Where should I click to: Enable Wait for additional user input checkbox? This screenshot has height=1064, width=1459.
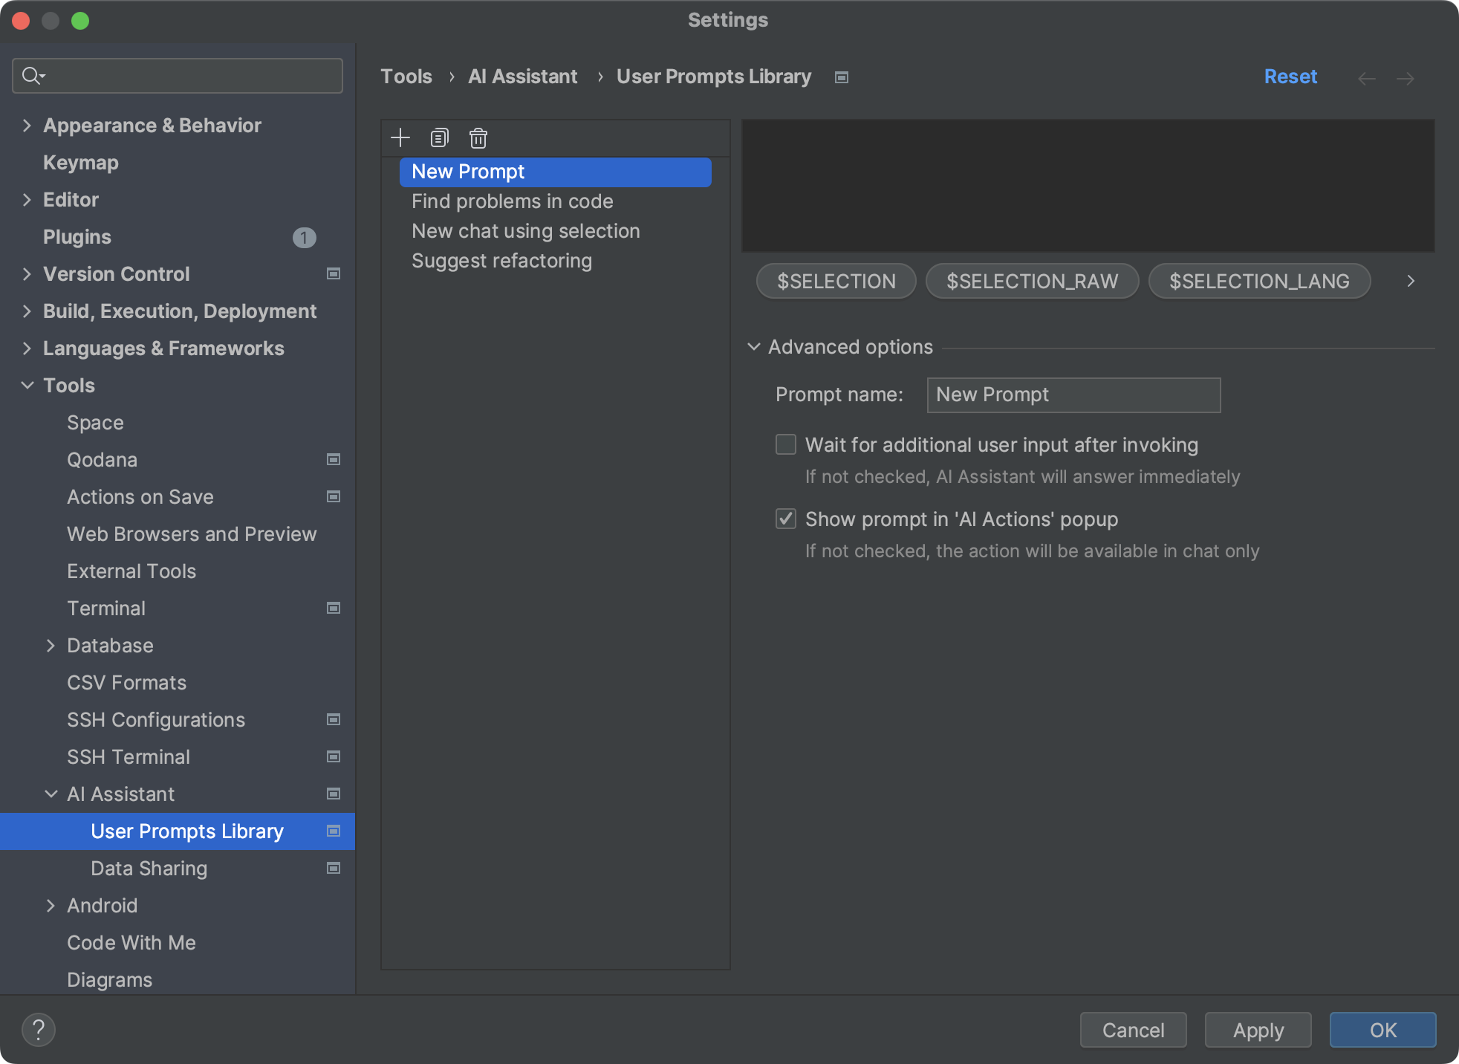pos(786,444)
